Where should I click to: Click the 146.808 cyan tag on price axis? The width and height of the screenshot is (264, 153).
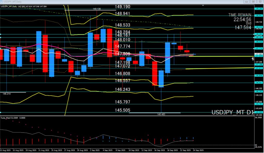pos(259,76)
